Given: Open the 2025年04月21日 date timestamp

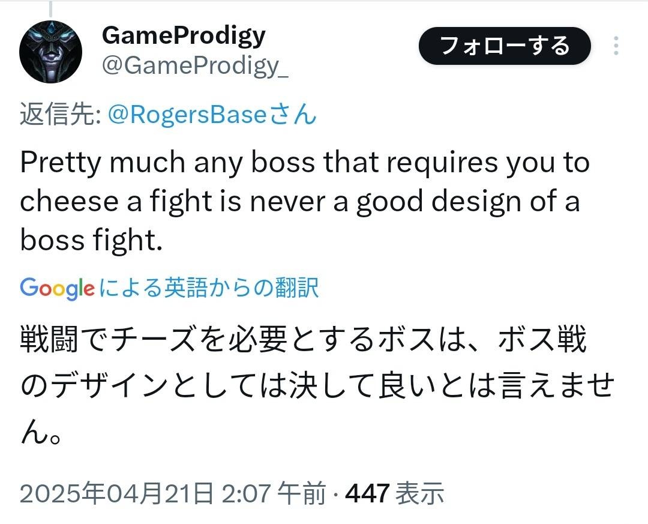Looking at the screenshot, I should [116, 494].
